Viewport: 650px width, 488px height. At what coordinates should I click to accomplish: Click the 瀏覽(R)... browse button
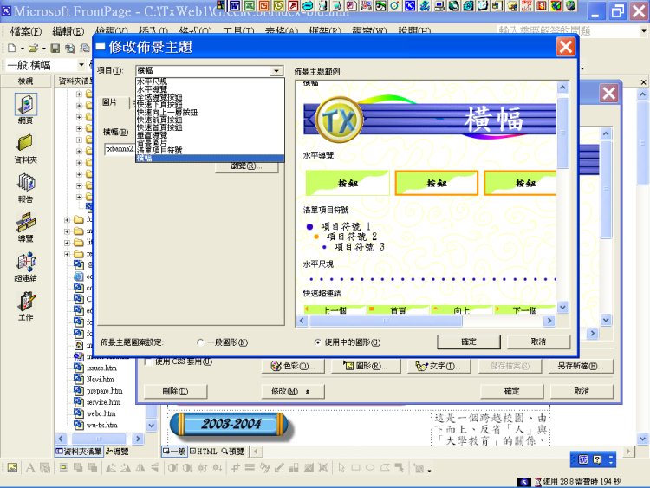[x=247, y=166]
